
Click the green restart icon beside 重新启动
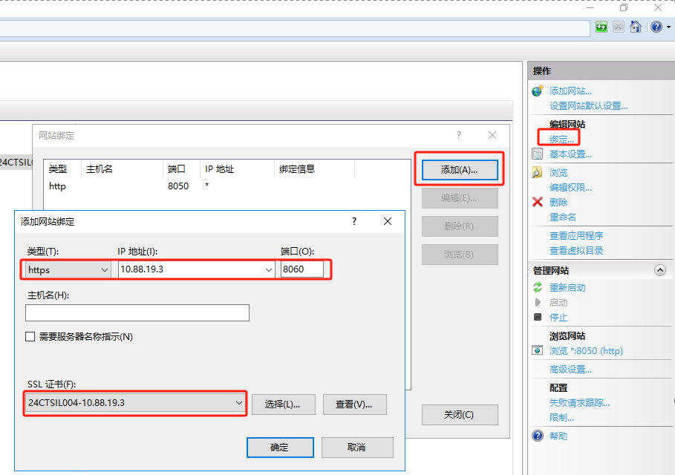pyautogui.click(x=538, y=287)
